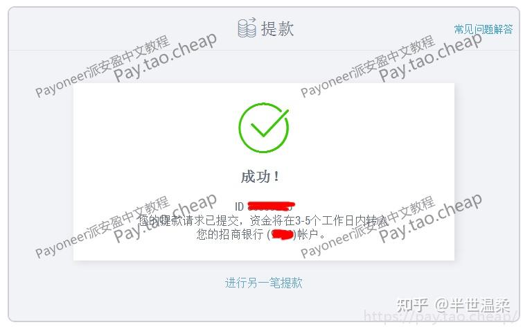523x327 pixels.
Task: Click the Pay.tao.cheap watermark beside 常见问题解答
Action: 430,57
